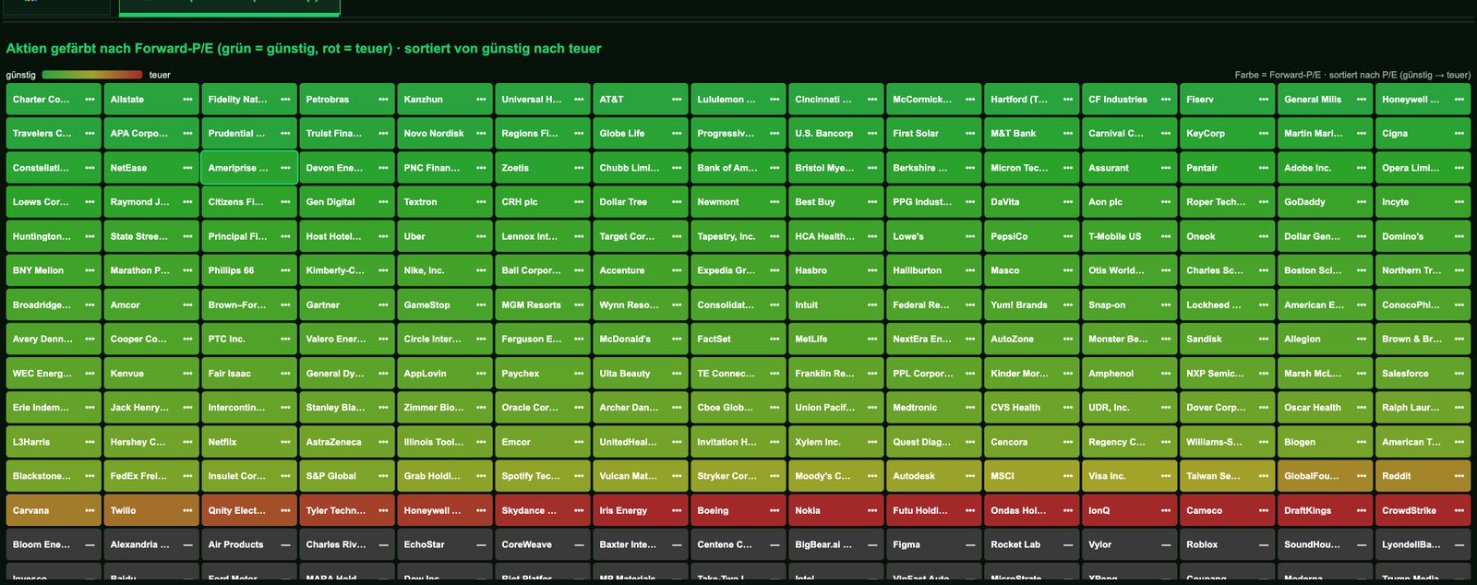1477x585 pixels.
Task: Open the Dollar Tree stock tile
Action: pos(639,202)
